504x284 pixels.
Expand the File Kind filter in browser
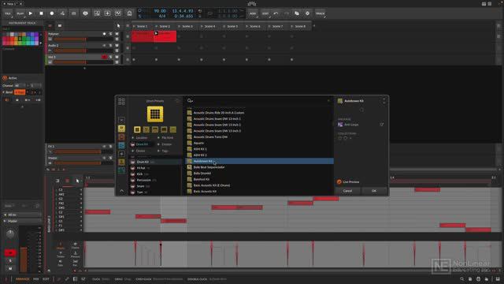165,138
